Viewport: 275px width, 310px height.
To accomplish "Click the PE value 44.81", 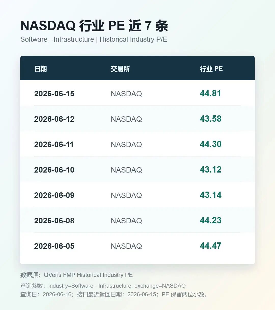I will tap(211, 93).
